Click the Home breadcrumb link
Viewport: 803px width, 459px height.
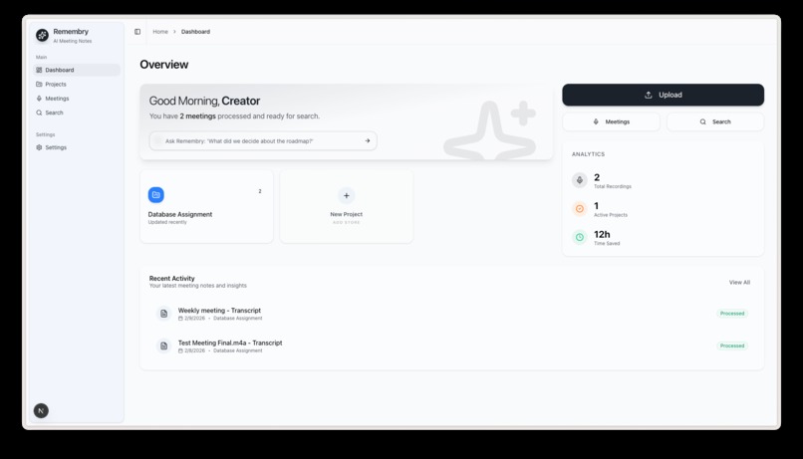160,32
